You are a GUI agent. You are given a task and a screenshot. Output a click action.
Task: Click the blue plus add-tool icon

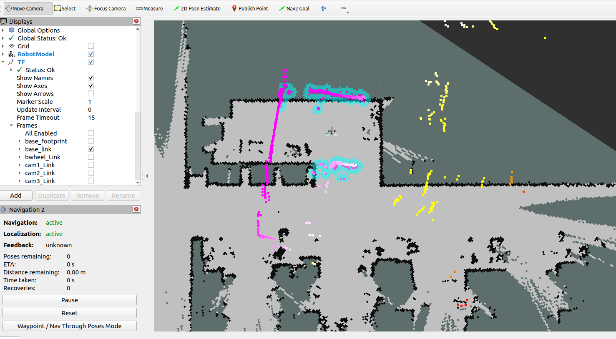click(323, 8)
